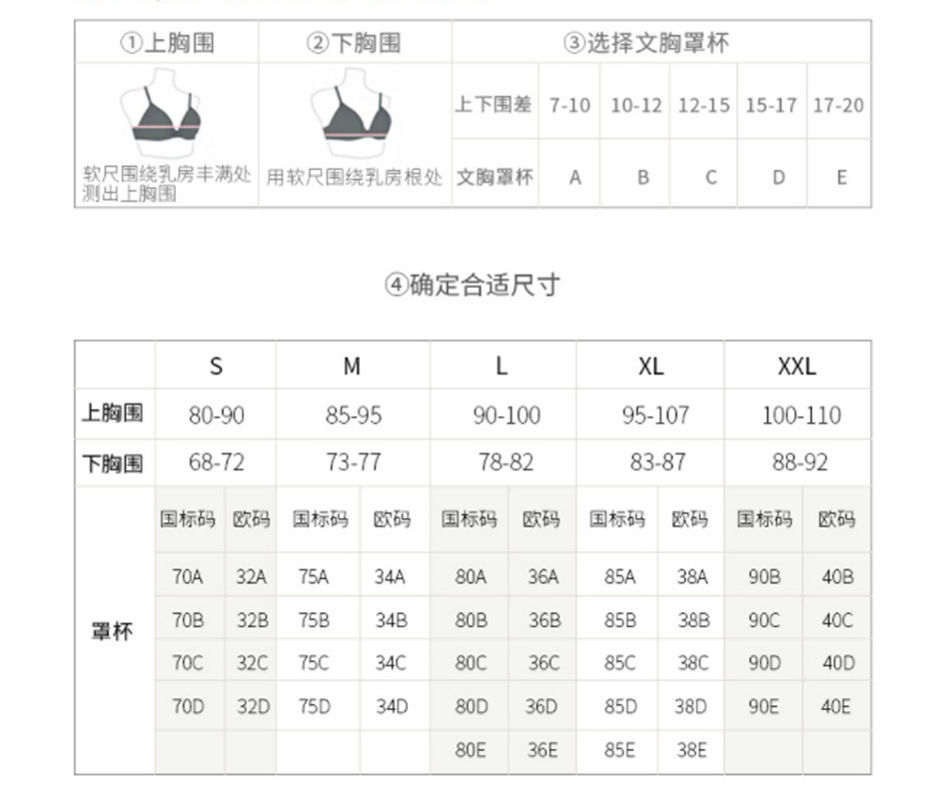Select the M size column header
Screen dimensions: 949x799
click(x=353, y=366)
